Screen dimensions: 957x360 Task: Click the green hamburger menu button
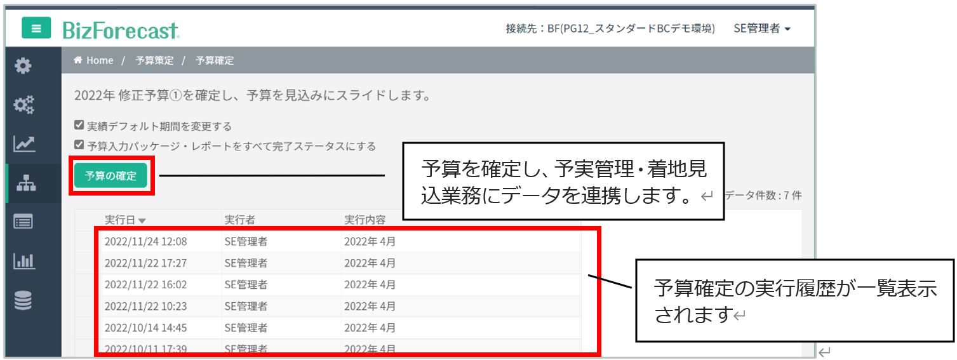(x=36, y=28)
